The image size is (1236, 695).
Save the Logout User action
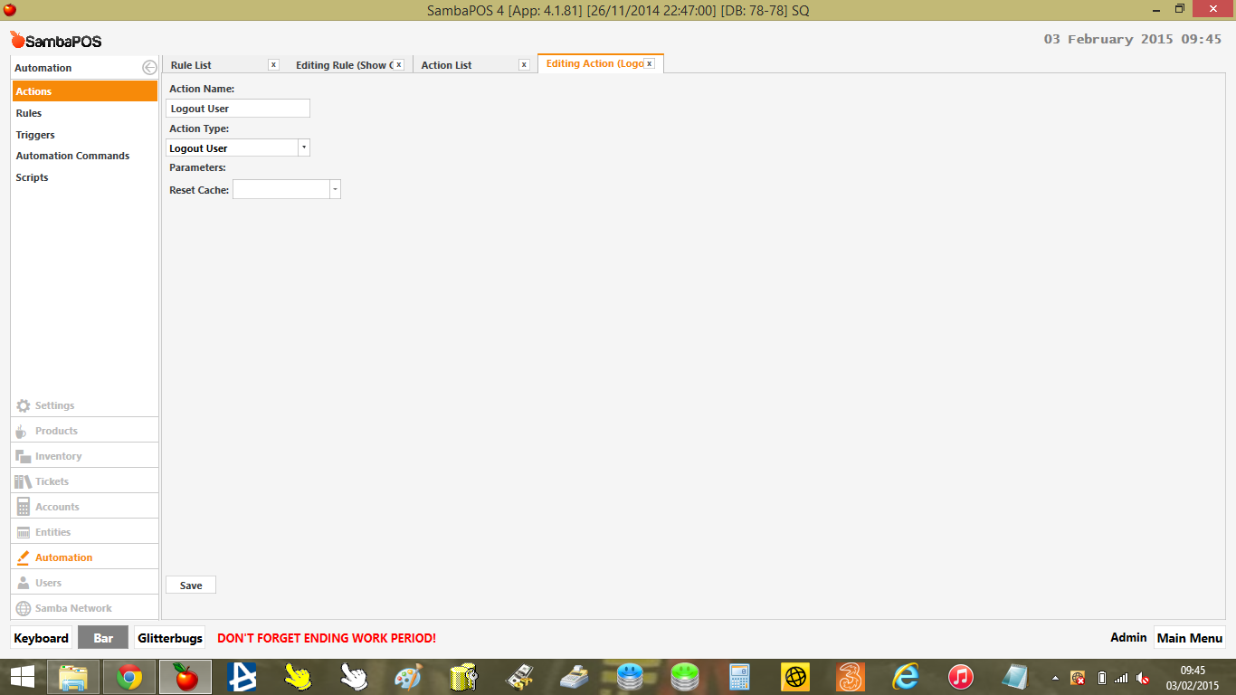pyautogui.click(x=191, y=586)
